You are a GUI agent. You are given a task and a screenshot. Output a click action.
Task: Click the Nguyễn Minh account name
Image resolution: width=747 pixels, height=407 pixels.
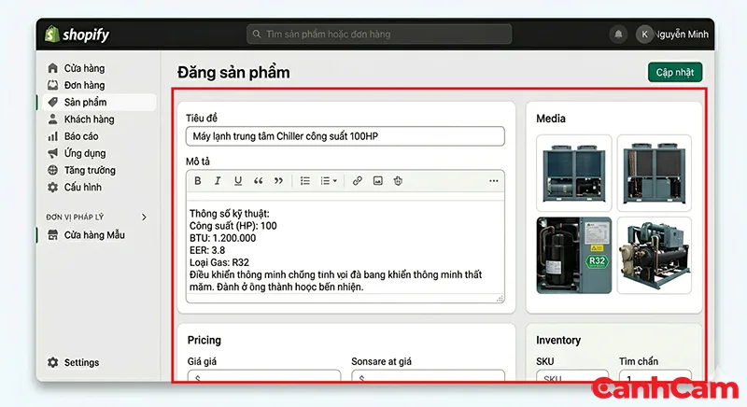click(x=683, y=35)
